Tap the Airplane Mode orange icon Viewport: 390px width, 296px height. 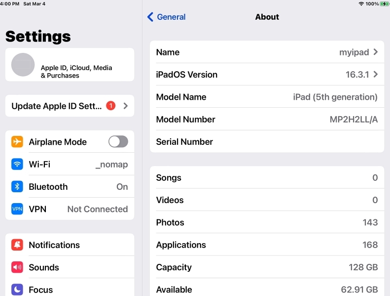(x=17, y=142)
